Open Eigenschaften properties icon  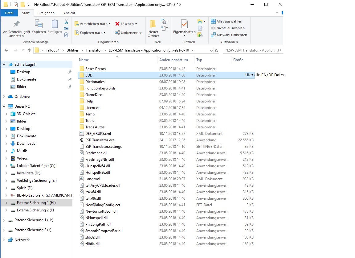pos(184,24)
